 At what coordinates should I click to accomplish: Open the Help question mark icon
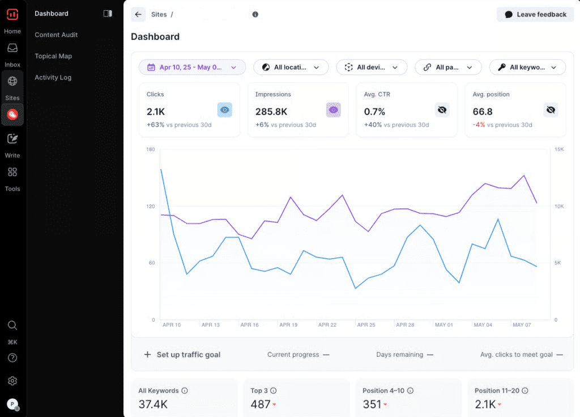point(12,357)
